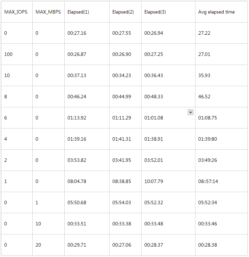Click the MAX_IOPS column header
The width and height of the screenshot is (249, 257).
15,12
